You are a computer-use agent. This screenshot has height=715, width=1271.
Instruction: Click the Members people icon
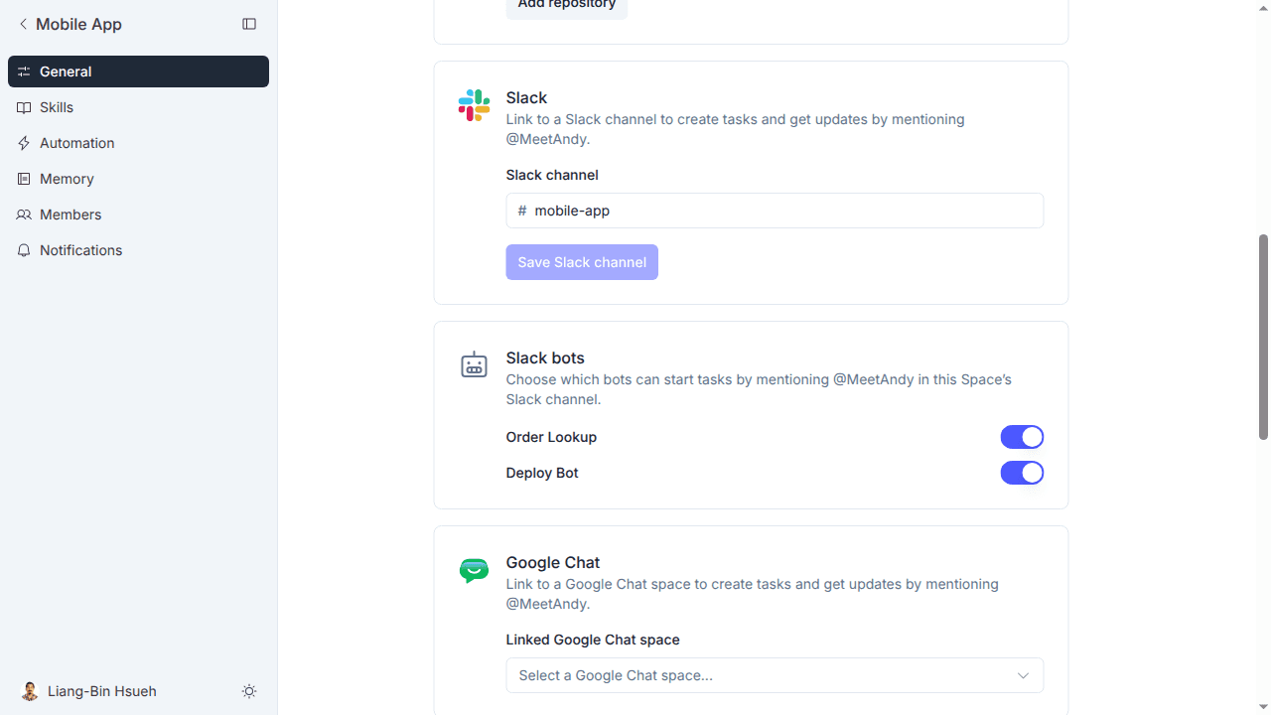pyautogui.click(x=24, y=214)
